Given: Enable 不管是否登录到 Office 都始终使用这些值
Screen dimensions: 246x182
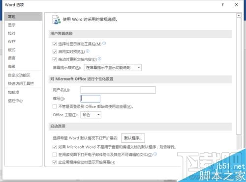Looking at the screenshot, I should 55,106.
